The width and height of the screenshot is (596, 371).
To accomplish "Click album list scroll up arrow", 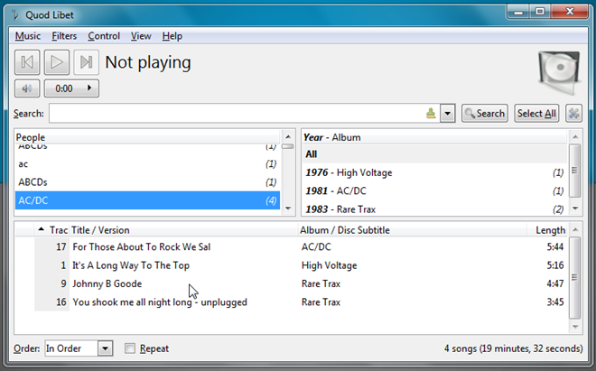I will (x=575, y=137).
